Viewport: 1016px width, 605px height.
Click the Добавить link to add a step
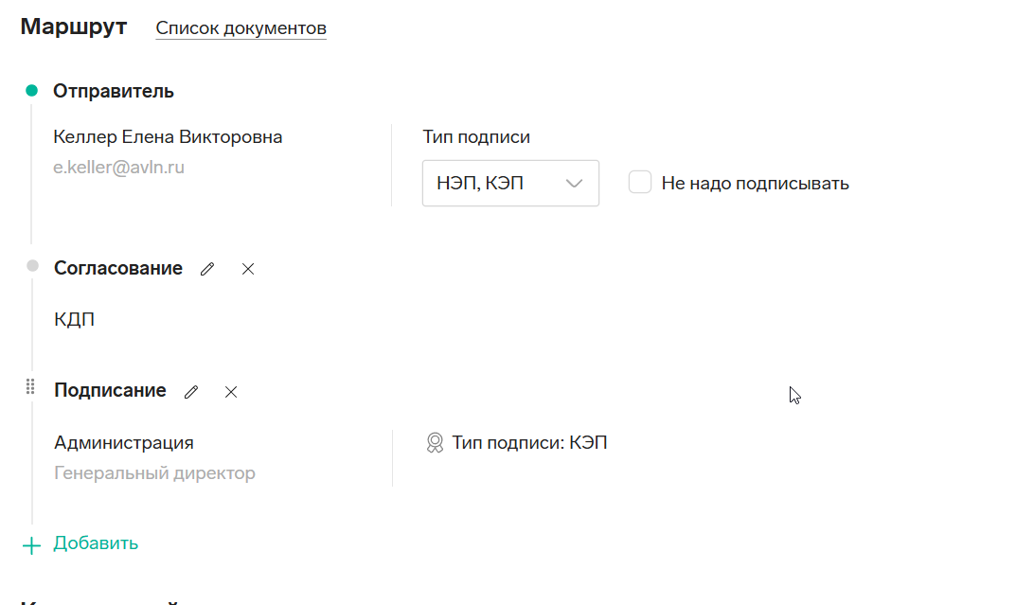coord(96,543)
